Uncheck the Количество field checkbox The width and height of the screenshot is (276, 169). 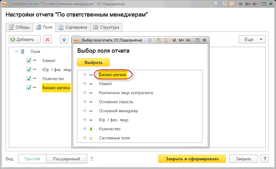coord(29,79)
